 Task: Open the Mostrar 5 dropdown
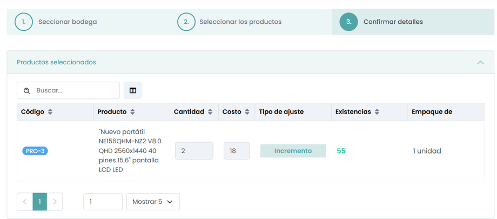tap(153, 202)
